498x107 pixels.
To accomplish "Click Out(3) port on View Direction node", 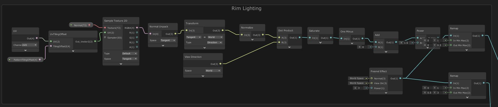I will pyautogui.click(x=220, y=64).
